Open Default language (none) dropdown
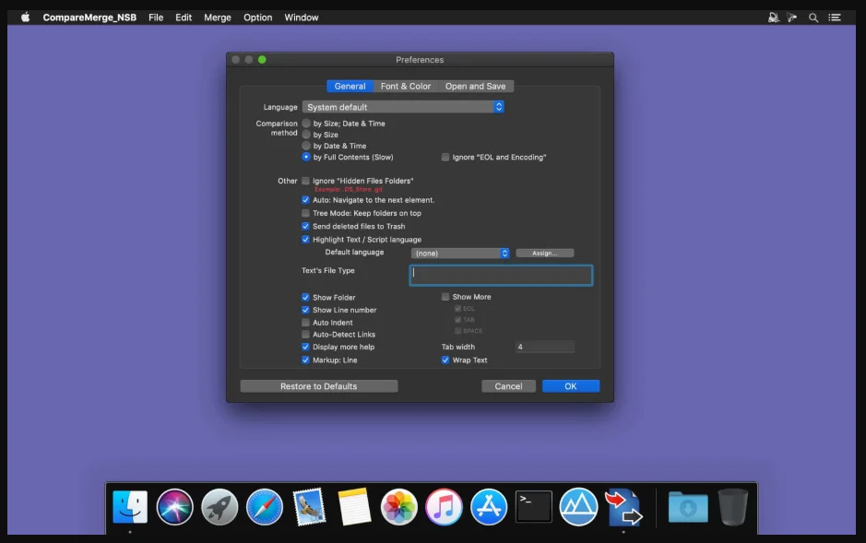 pos(460,254)
